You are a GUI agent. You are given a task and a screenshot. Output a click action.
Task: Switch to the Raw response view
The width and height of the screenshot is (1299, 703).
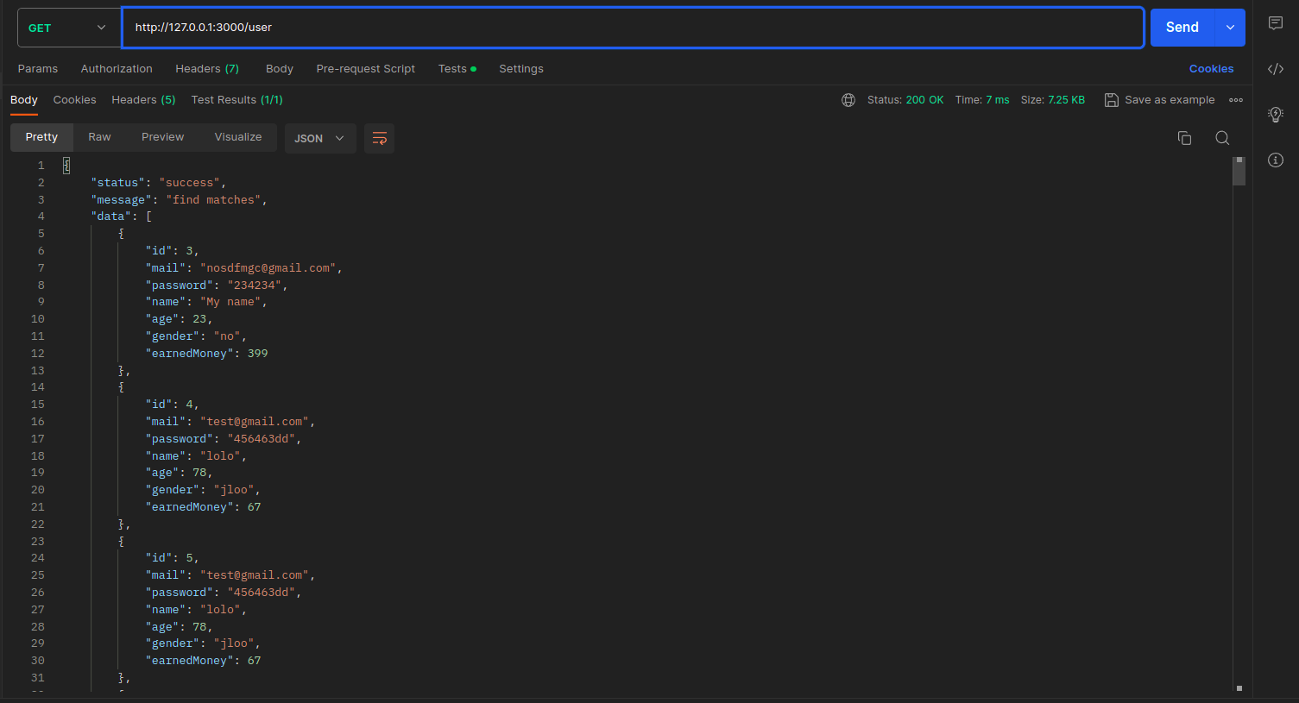click(98, 137)
